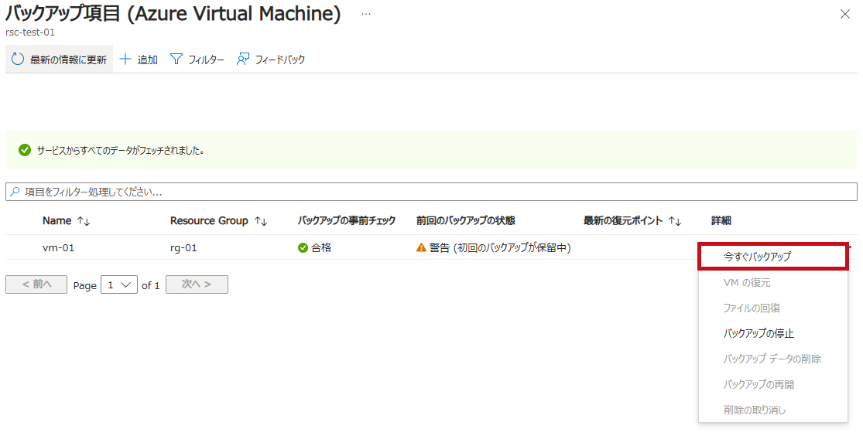The height and width of the screenshot is (436, 863).
Task: Click the orange warning triangle icon
Action: [x=421, y=247]
